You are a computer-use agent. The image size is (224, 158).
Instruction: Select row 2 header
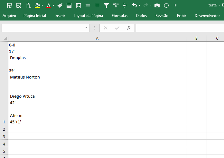tap(4, 129)
